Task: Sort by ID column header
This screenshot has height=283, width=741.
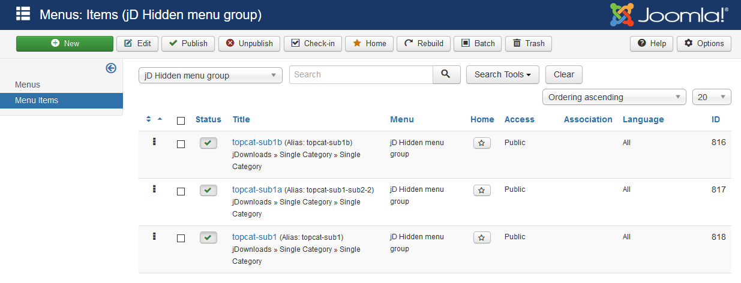Action: click(716, 119)
